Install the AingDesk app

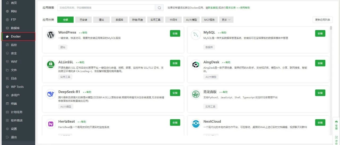click(320, 63)
